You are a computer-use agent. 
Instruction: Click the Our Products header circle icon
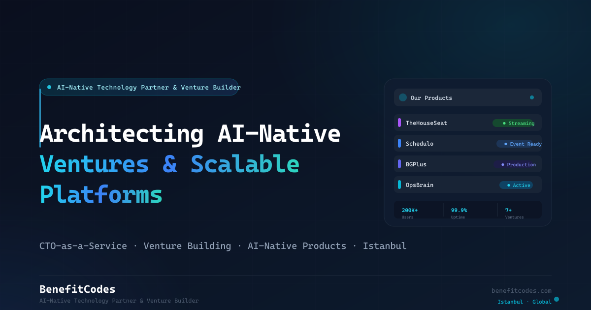pos(403,97)
